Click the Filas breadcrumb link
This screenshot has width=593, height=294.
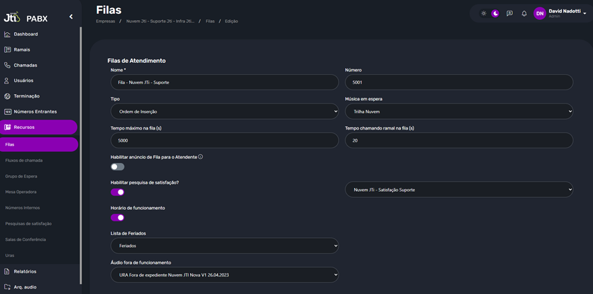click(210, 21)
